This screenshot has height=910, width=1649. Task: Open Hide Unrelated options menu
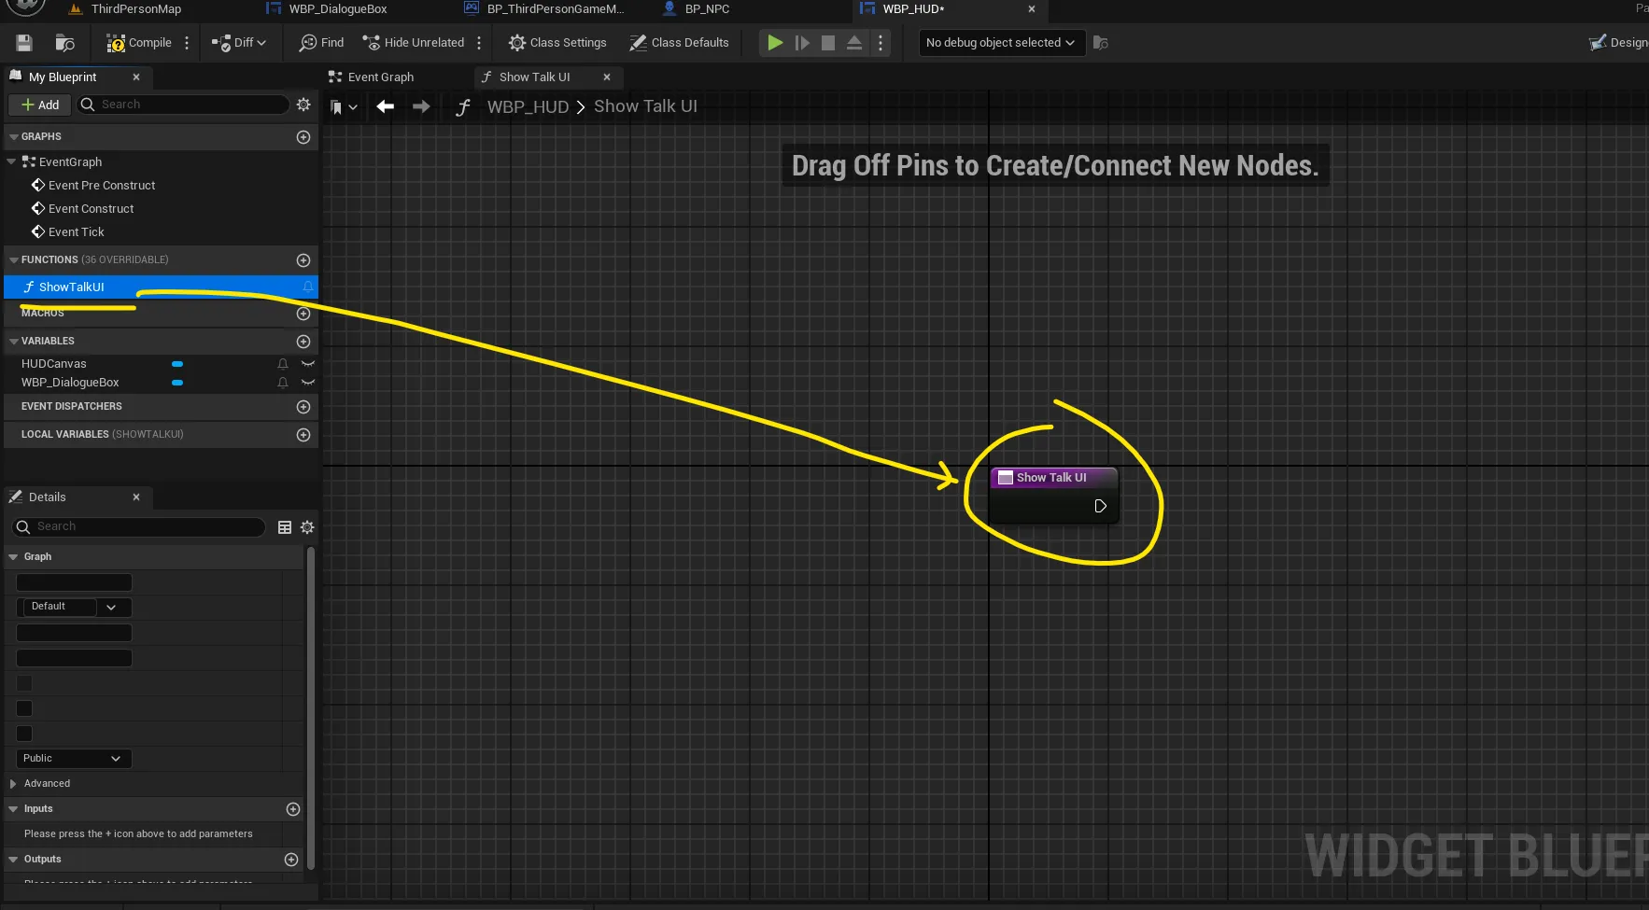tap(479, 43)
